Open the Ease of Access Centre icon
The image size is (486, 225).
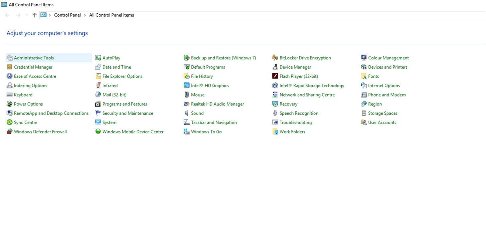(x=10, y=76)
